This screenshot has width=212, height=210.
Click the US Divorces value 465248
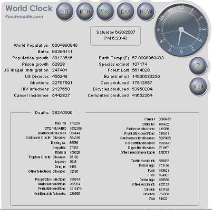pyautogui.click(x=60, y=76)
